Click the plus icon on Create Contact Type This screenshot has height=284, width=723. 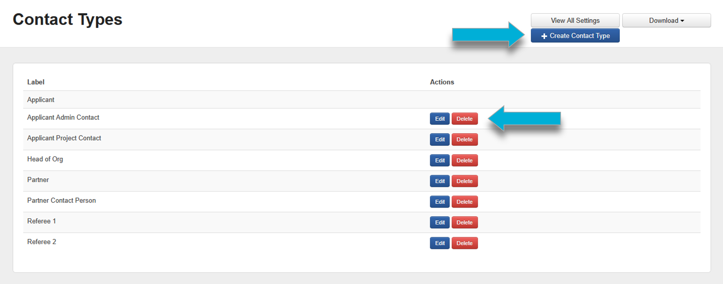click(x=544, y=36)
